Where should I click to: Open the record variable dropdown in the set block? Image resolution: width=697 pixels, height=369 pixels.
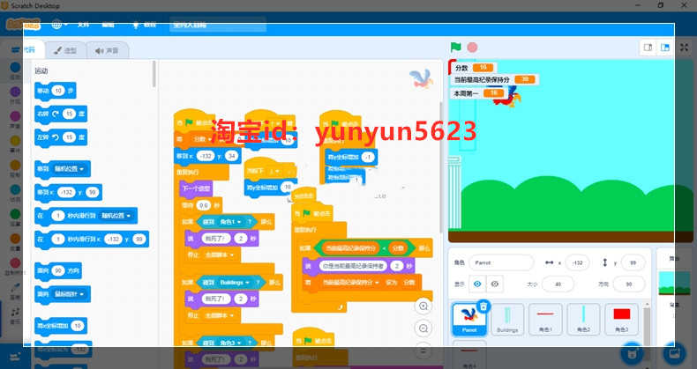[x=350, y=283]
